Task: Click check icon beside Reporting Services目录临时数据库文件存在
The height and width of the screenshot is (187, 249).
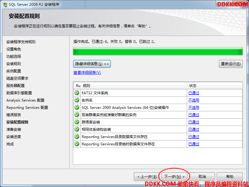Action: [77, 144]
